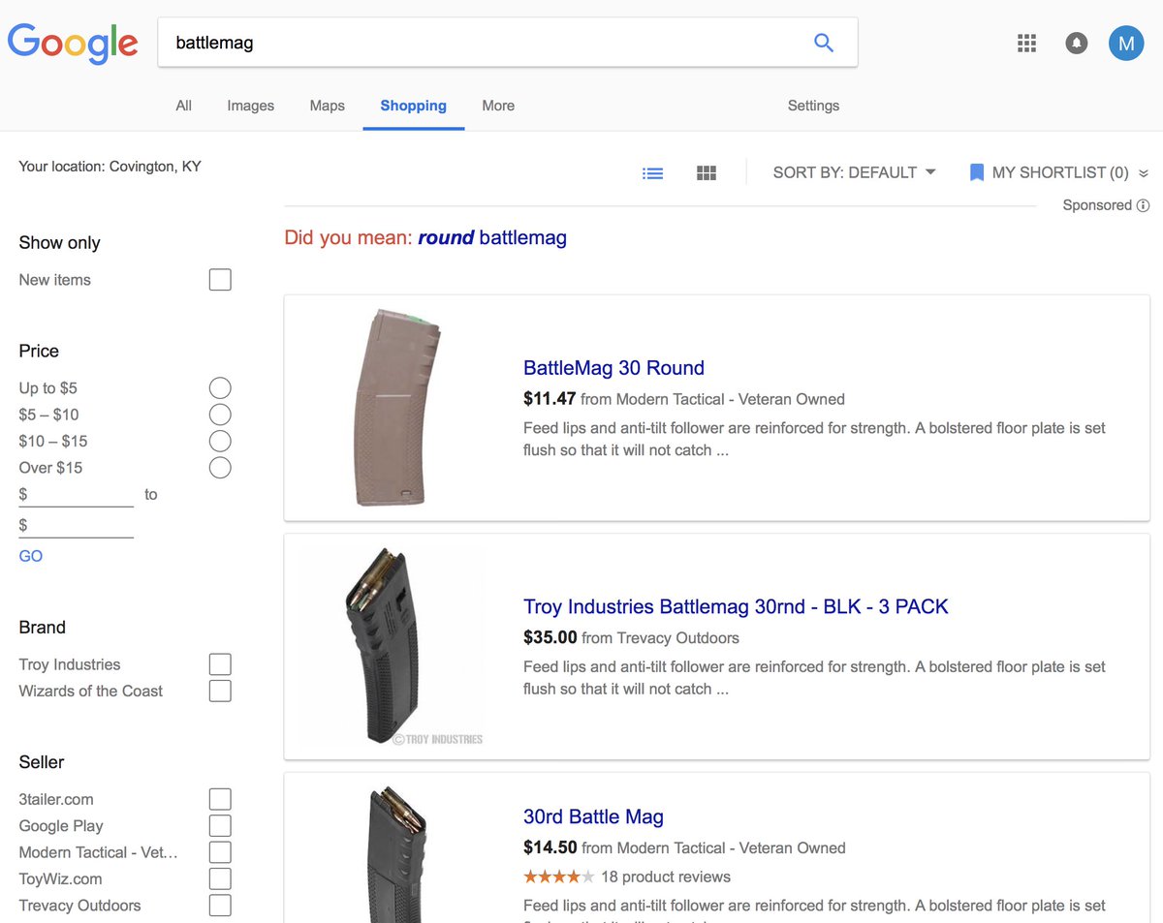Click the $35.00 price text
Image resolution: width=1163 pixels, height=923 pixels.
(550, 638)
